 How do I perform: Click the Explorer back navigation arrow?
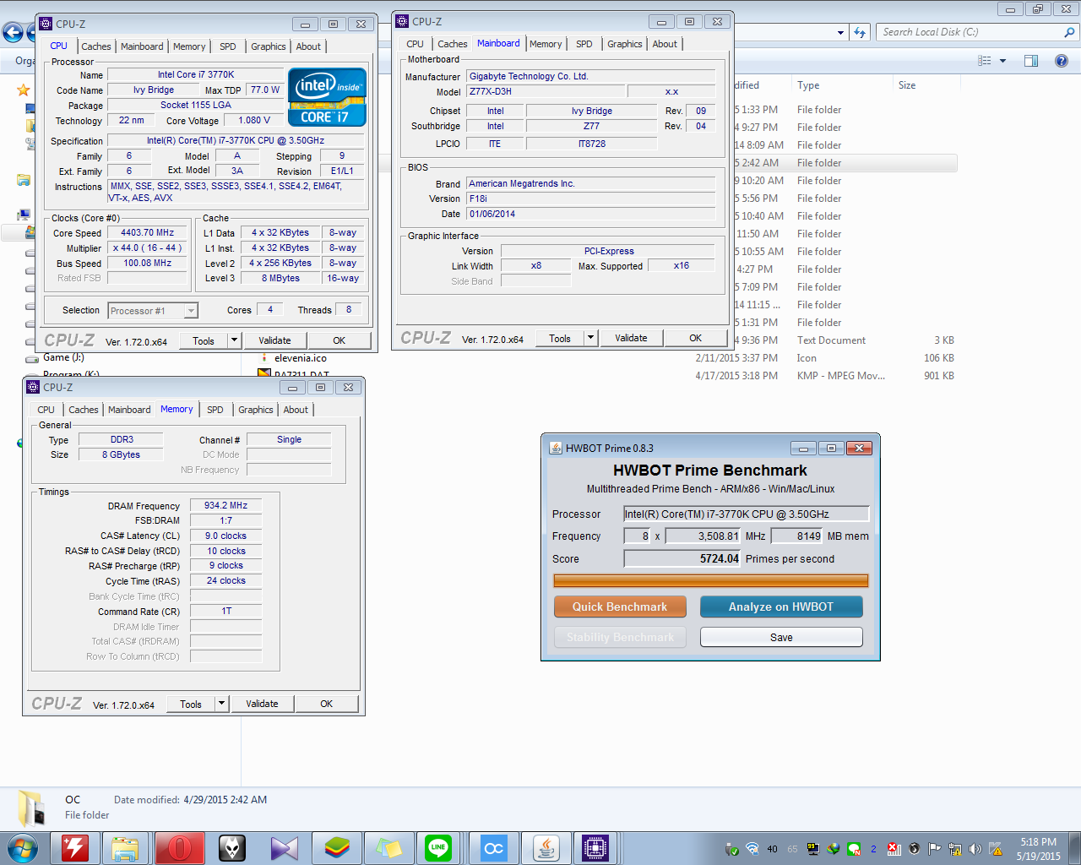coord(12,32)
